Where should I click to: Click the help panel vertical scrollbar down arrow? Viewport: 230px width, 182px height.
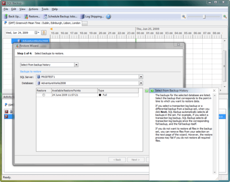click(215, 172)
